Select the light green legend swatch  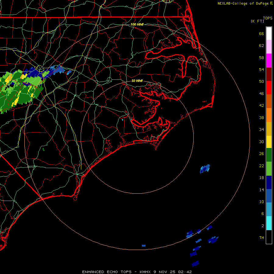point(269,169)
